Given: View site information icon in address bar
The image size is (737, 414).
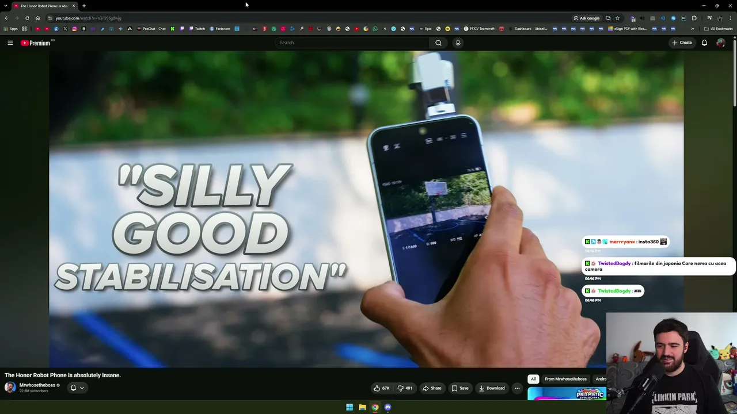Looking at the screenshot, I should (x=50, y=18).
